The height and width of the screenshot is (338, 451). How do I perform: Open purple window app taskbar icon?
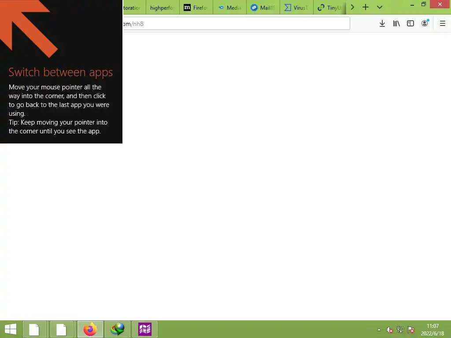145,329
